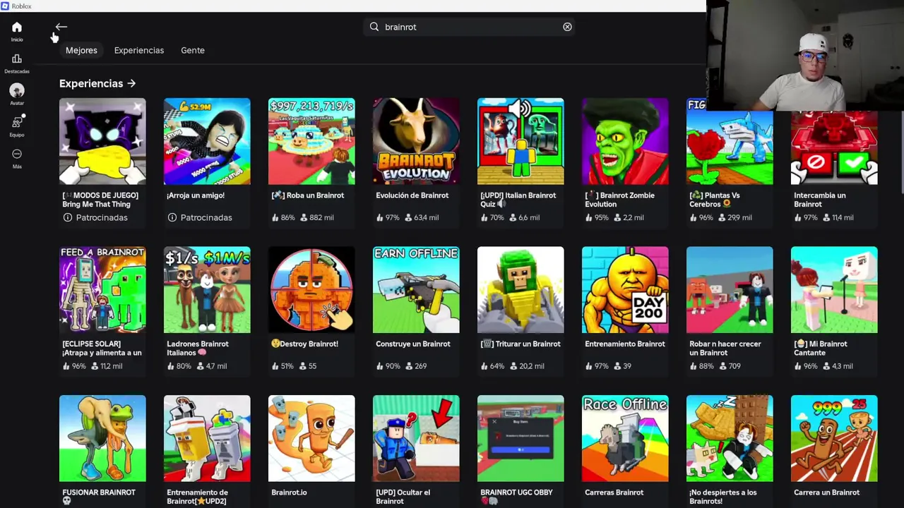Open Equipo party icon in sidebar
904x508 pixels.
click(x=17, y=122)
